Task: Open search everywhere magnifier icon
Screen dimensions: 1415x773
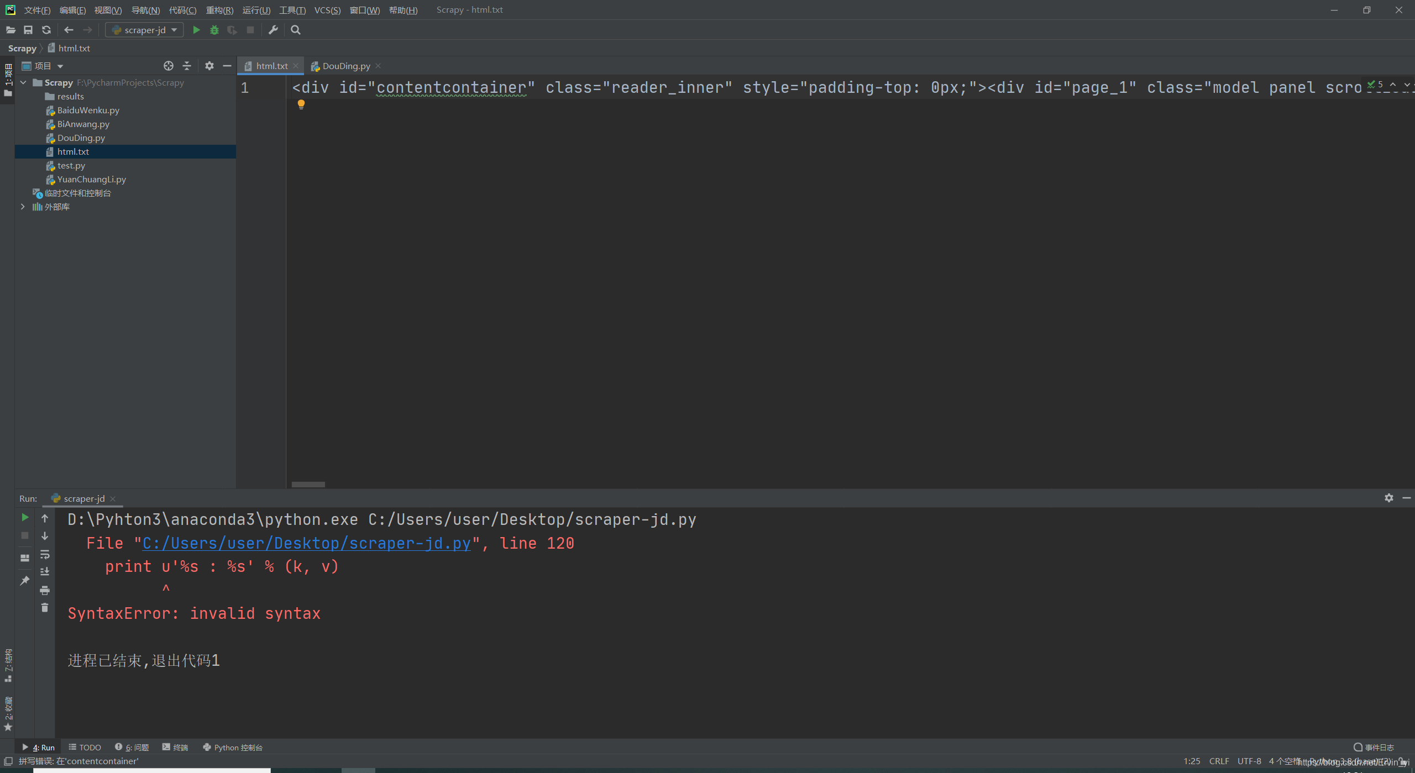Action: point(296,30)
